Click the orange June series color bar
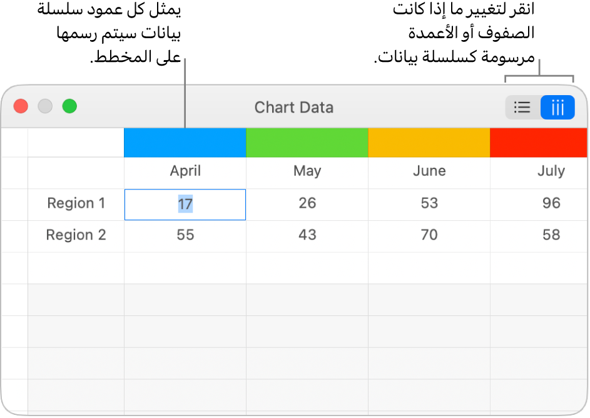 pyautogui.click(x=429, y=143)
